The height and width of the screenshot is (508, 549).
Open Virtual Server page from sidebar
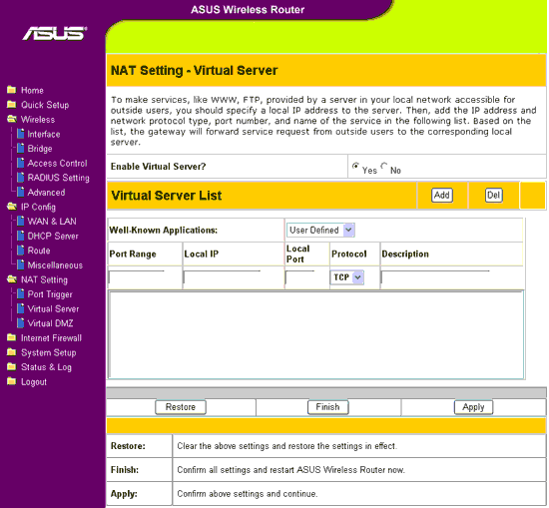(53, 309)
